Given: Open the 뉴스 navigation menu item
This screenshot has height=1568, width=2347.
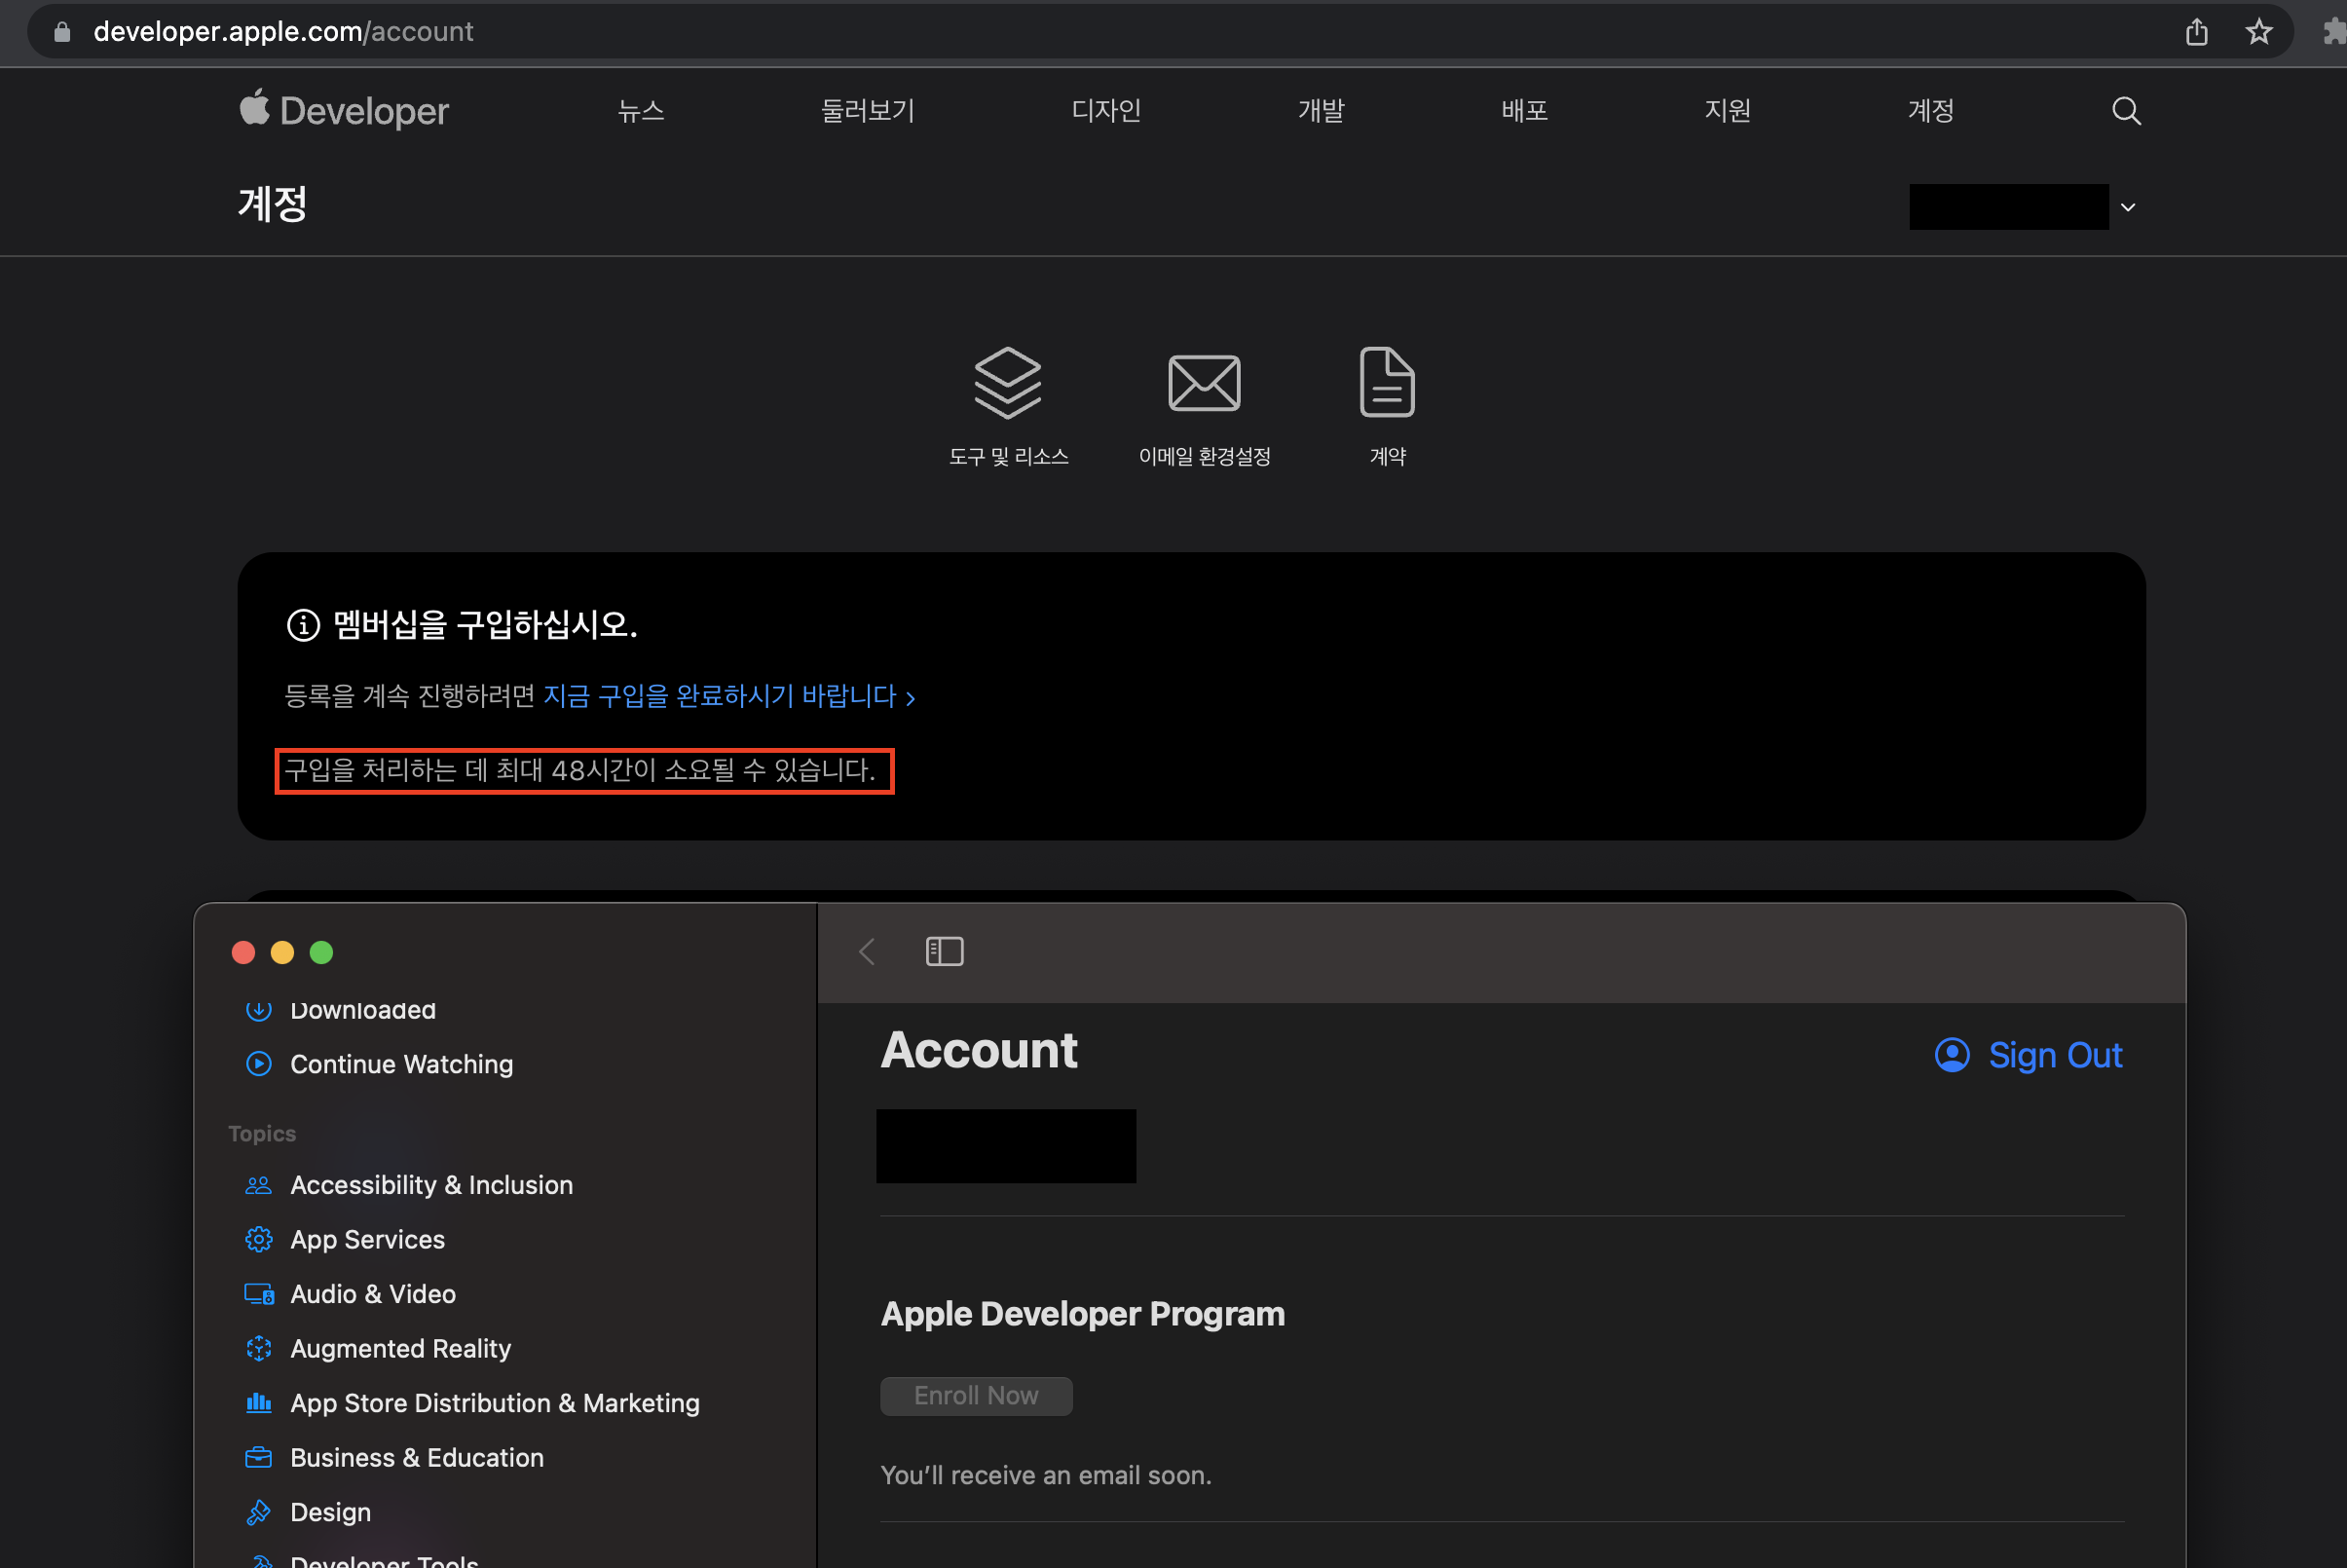Looking at the screenshot, I should pos(641,110).
